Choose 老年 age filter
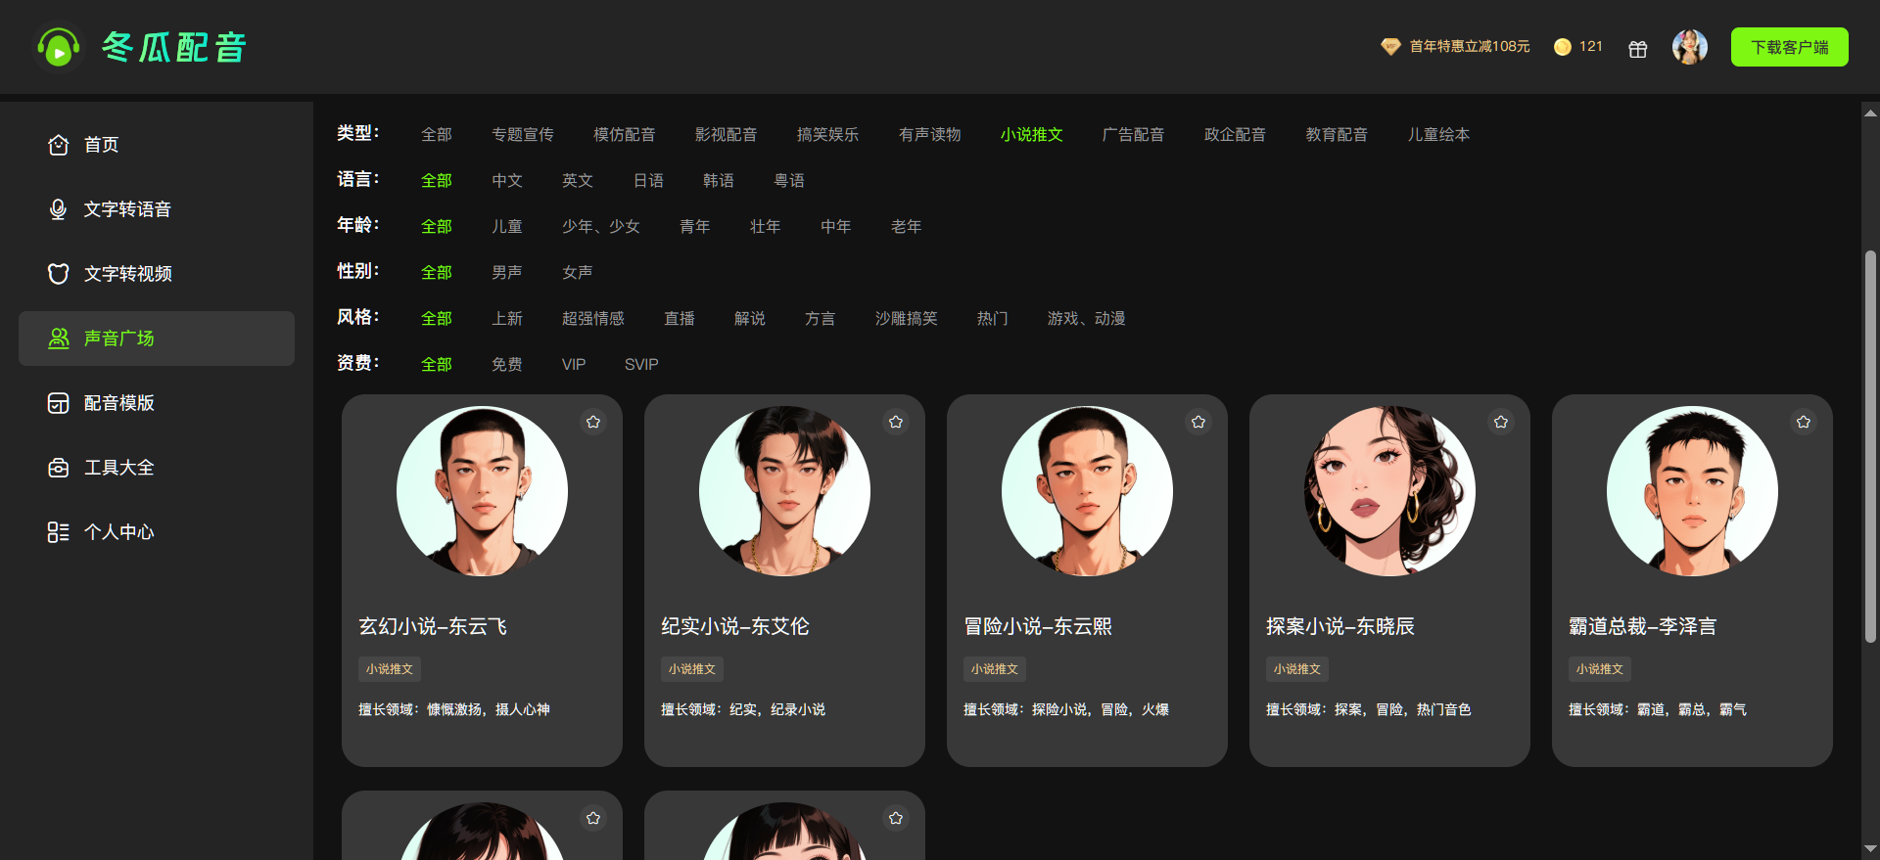 tap(907, 226)
